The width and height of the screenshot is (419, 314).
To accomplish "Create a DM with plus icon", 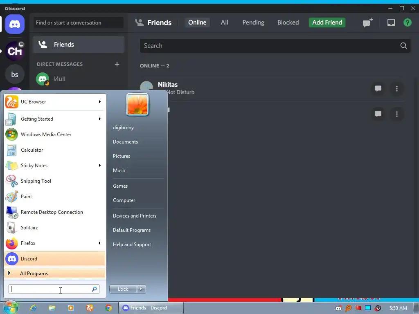I will [117, 64].
